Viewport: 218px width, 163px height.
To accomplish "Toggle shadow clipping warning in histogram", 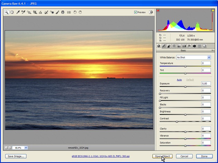I will pos(159,11).
